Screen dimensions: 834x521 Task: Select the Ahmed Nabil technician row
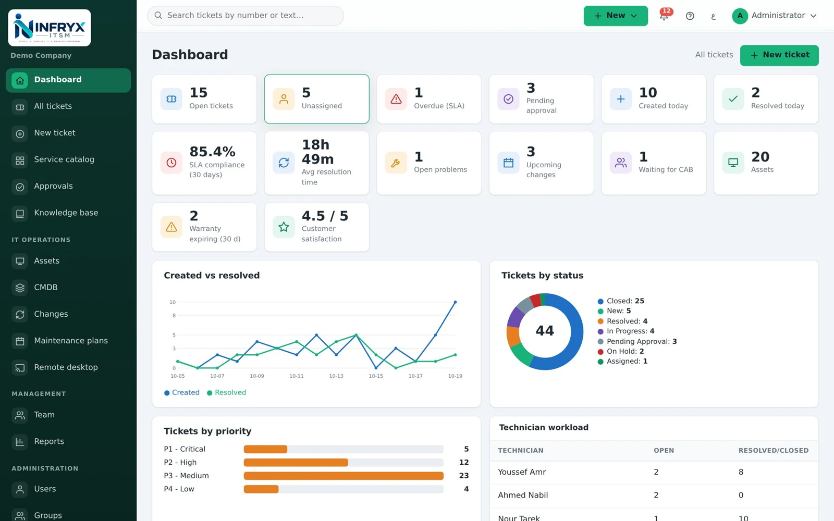tap(654, 495)
